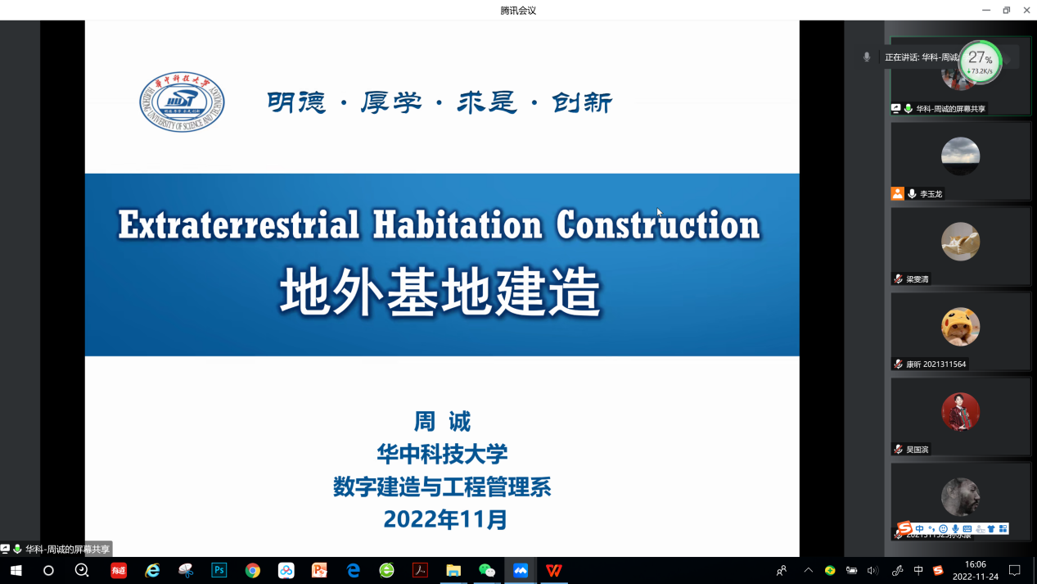Viewport: 1037px width, 584px height.
Task: Toggle Sogou voice input microphone
Action: click(x=955, y=529)
